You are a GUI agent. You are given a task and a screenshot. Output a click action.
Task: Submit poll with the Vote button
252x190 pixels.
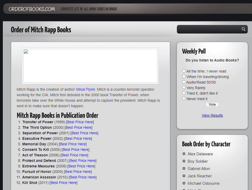212,105
